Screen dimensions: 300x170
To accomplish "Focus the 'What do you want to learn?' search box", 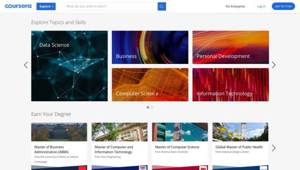I will coord(111,7).
